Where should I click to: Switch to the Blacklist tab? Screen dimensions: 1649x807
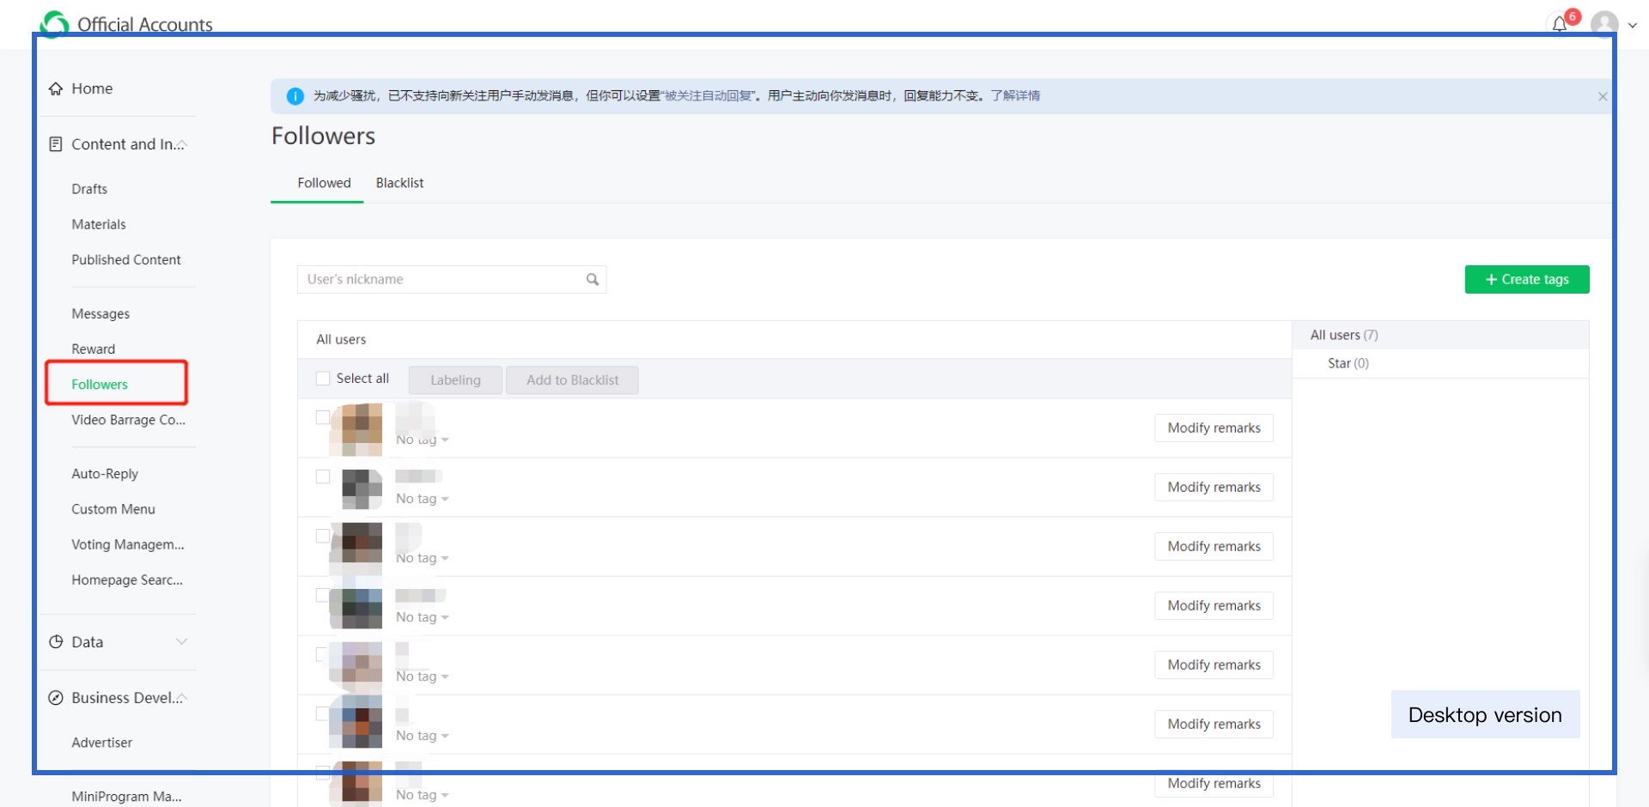399,183
